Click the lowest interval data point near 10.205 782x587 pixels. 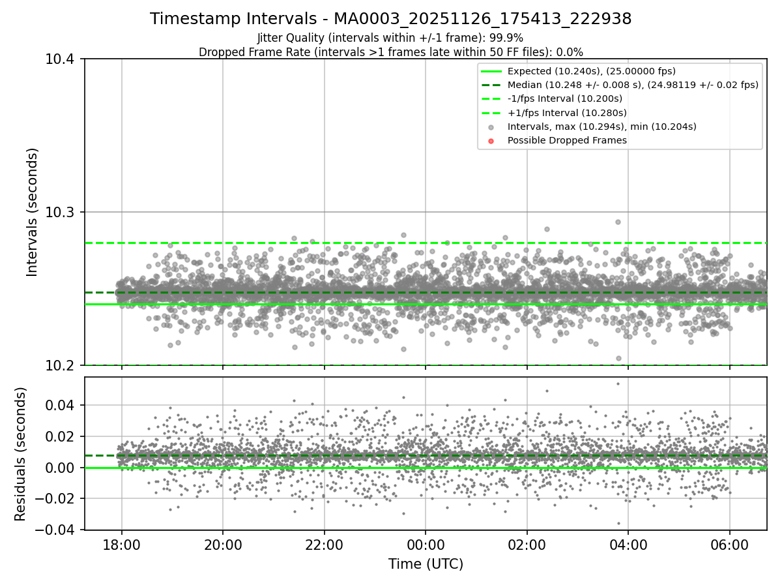pyautogui.click(x=618, y=358)
